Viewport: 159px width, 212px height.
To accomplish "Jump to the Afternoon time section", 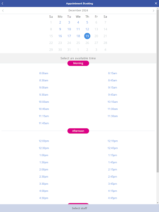I will pos(78,131).
